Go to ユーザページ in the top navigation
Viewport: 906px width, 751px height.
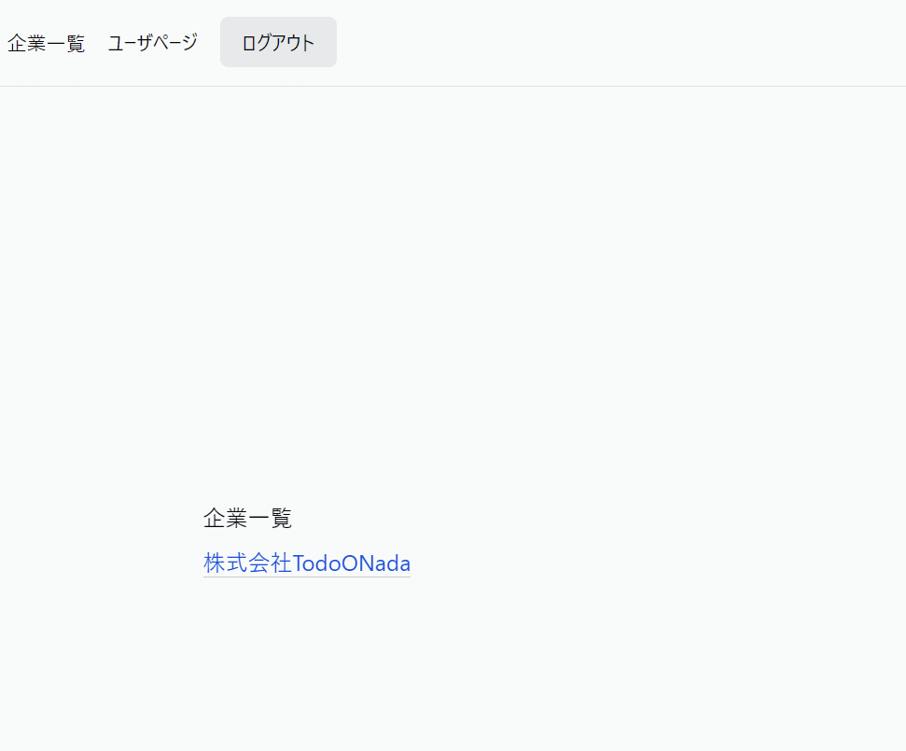coord(153,43)
